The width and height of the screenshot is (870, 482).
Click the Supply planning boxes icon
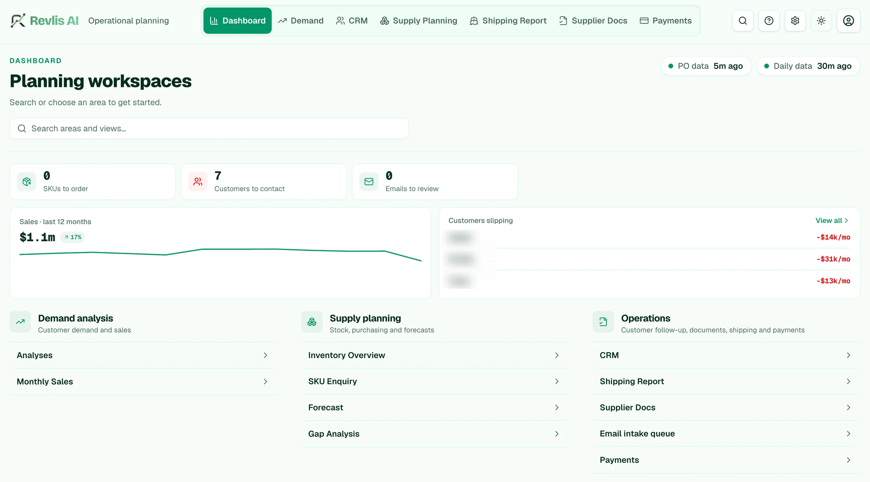tap(312, 322)
